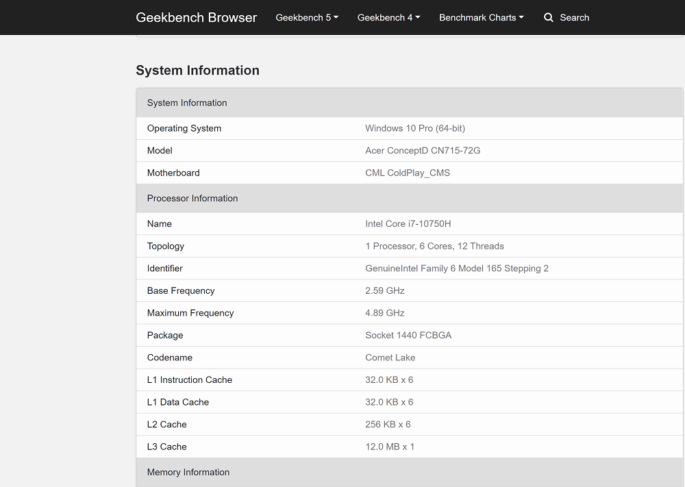Click the Maximum Frequency label
This screenshot has width=685, height=487.
(190, 313)
